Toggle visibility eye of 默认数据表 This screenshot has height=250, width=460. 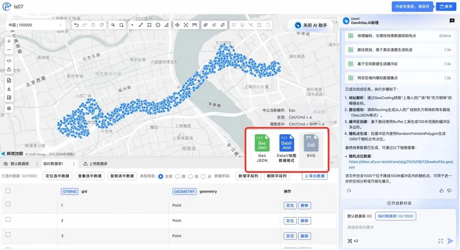click(x=6, y=164)
